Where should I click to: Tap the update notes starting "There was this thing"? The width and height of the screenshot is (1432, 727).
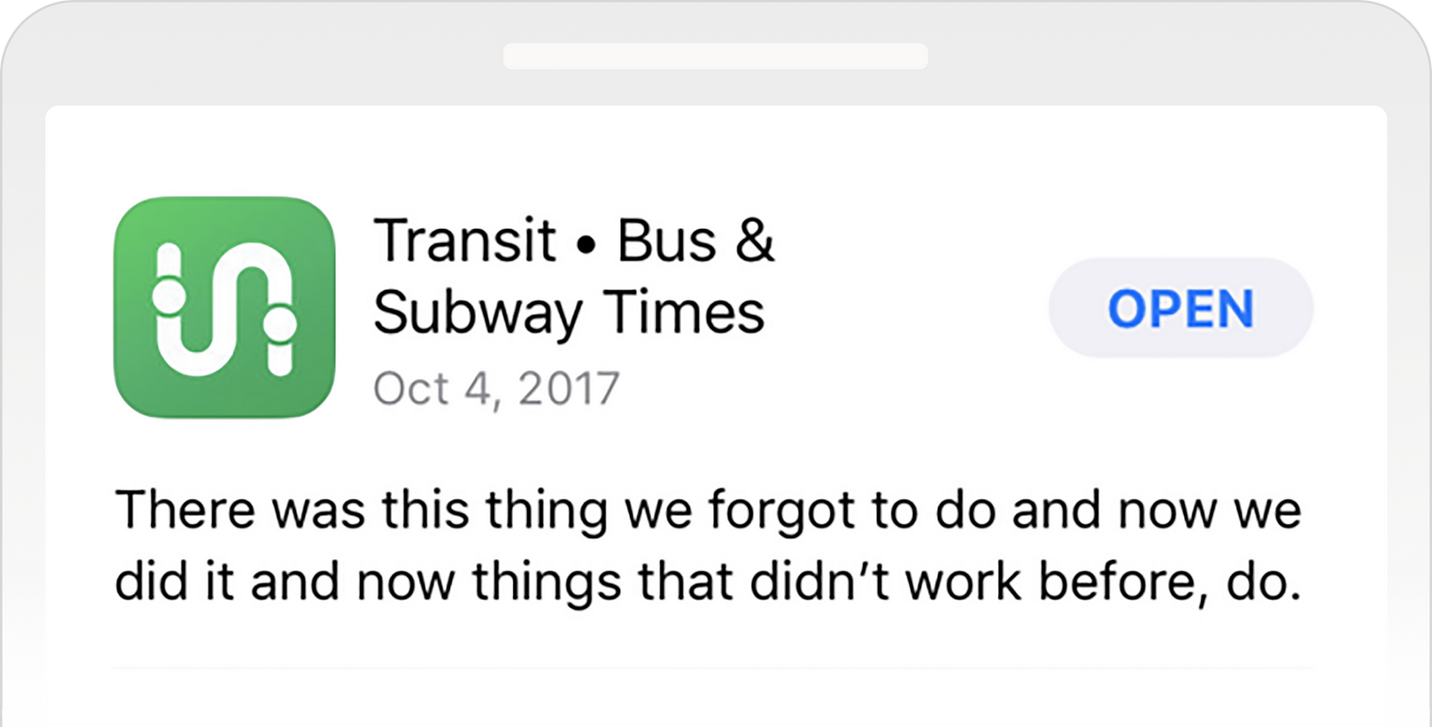708,545
